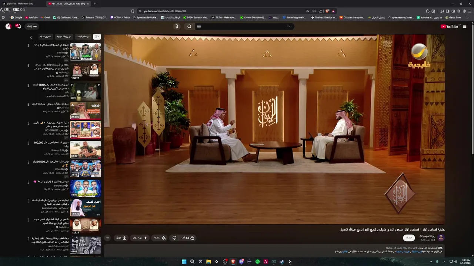Open the 'Gartic Show' bookmark

(453, 17)
